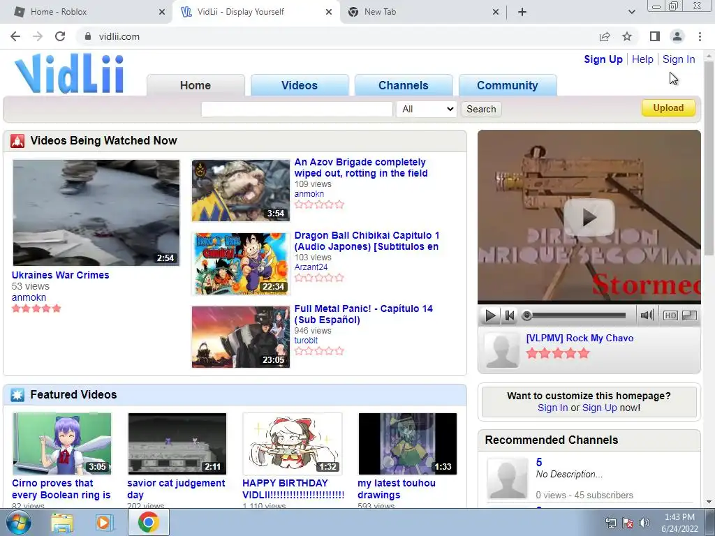Open File Explorer from the taskbar
Screen dimensions: 715x536
point(62,523)
